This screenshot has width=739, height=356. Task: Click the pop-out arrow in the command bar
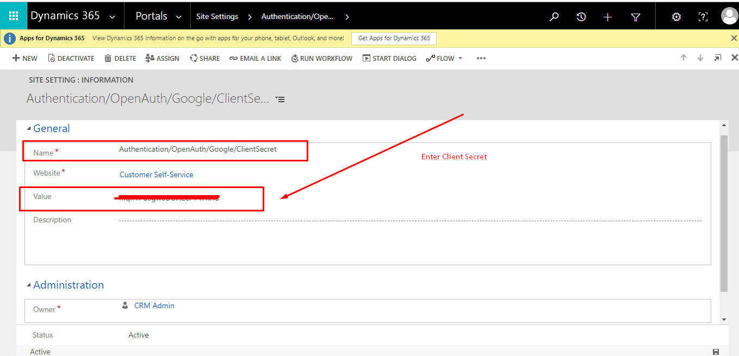pyautogui.click(x=717, y=58)
